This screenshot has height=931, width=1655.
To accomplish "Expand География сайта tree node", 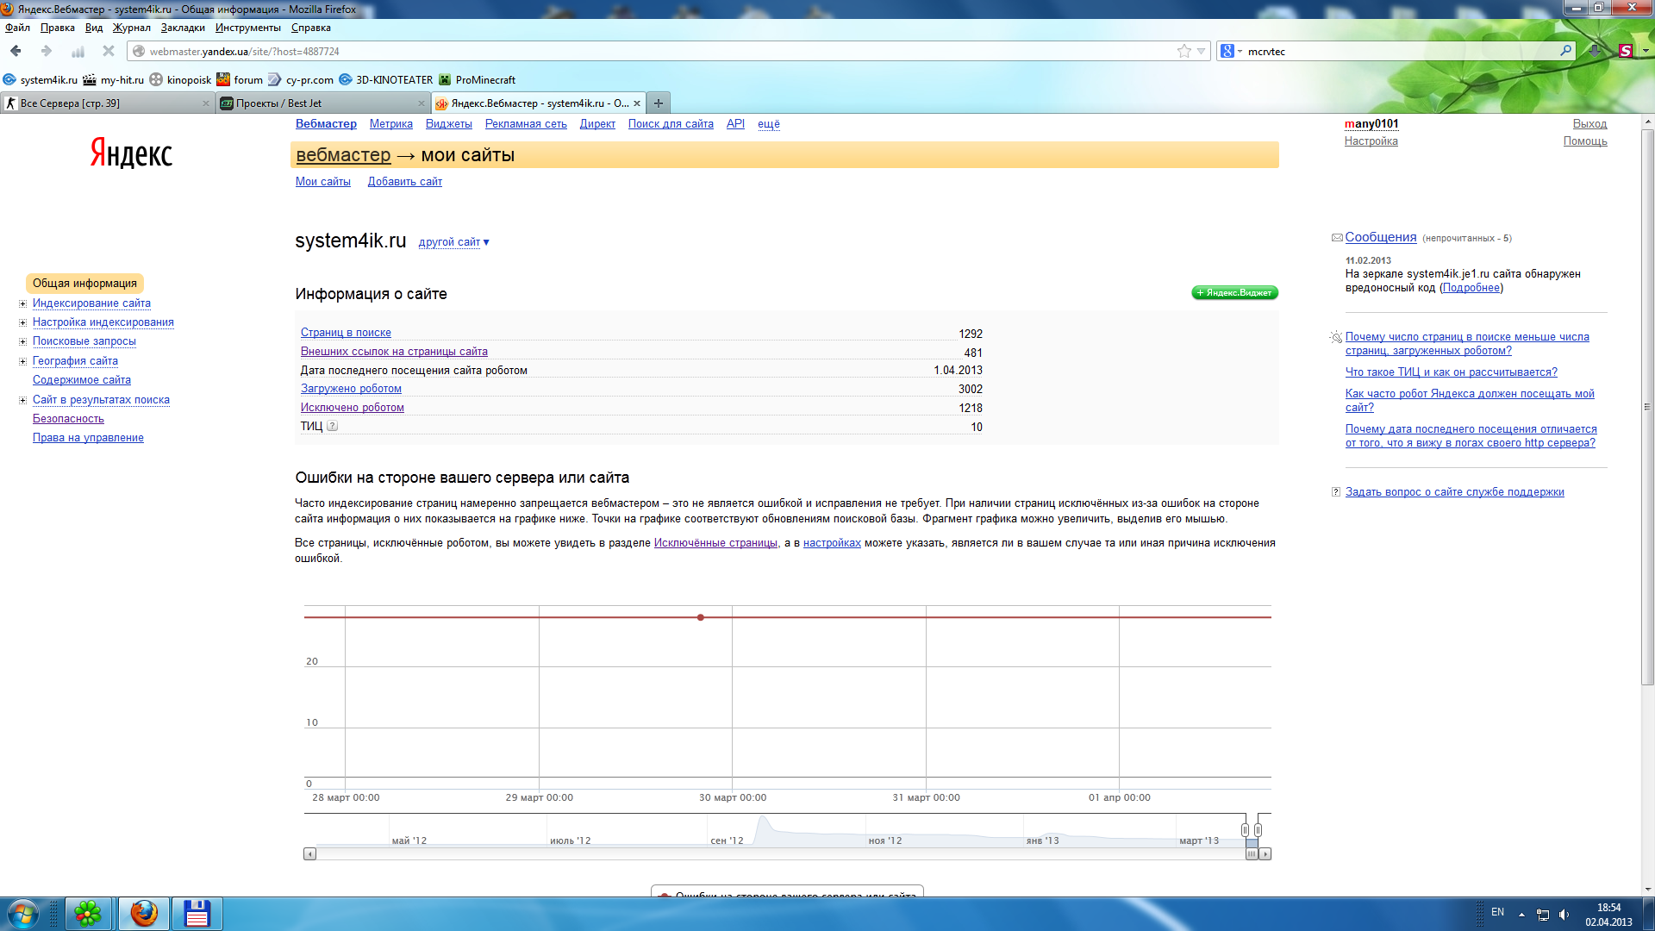I will [23, 361].
